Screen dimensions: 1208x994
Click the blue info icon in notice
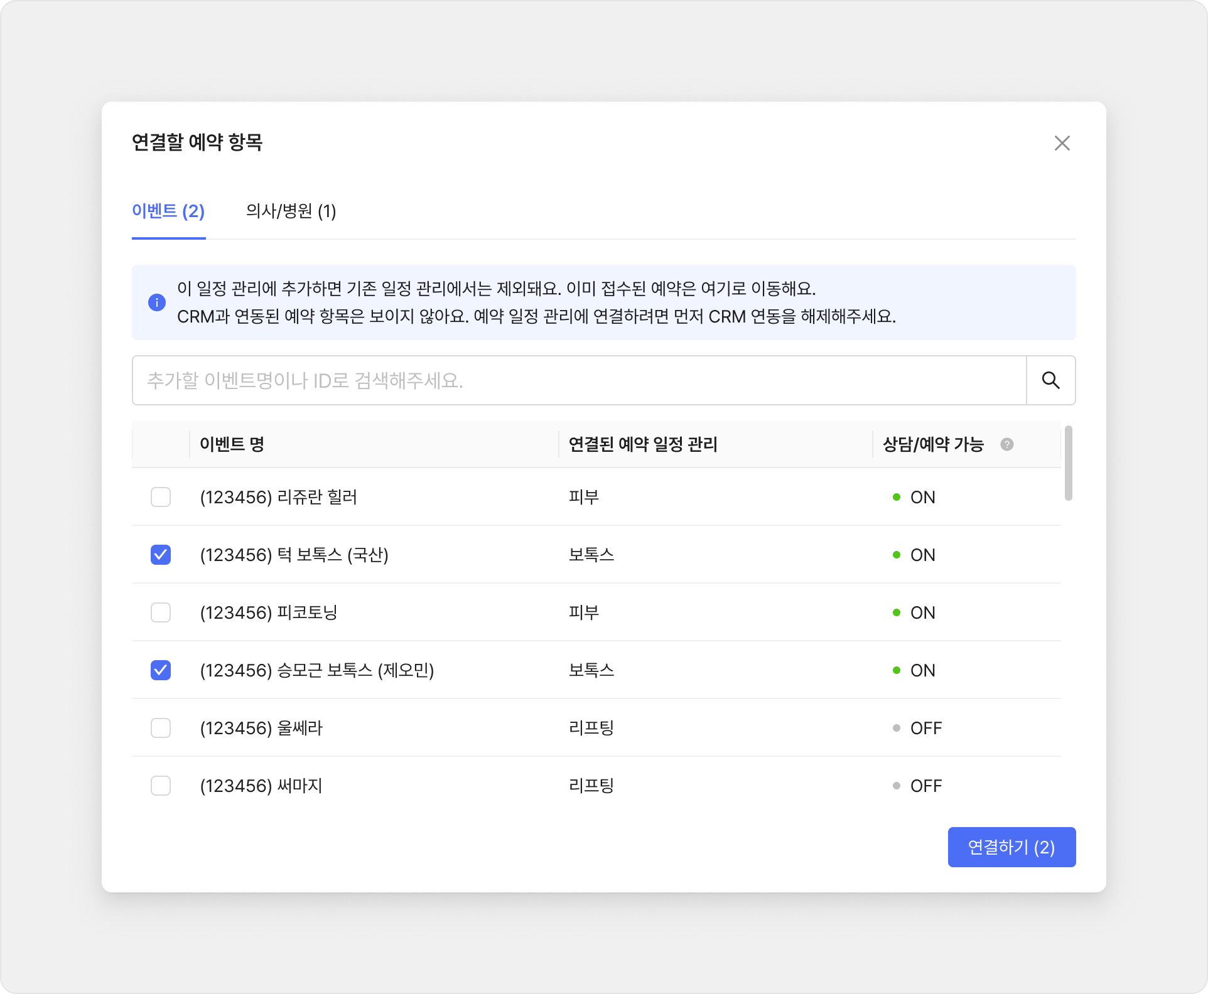(x=157, y=302)
